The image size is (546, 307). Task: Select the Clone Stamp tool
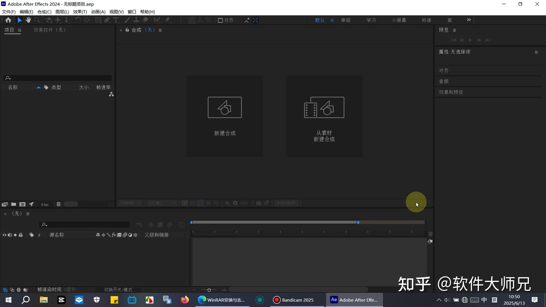[136, 20]
